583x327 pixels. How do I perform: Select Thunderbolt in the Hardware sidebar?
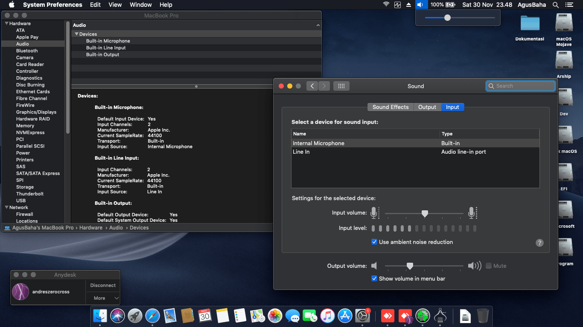coord(30,194)
